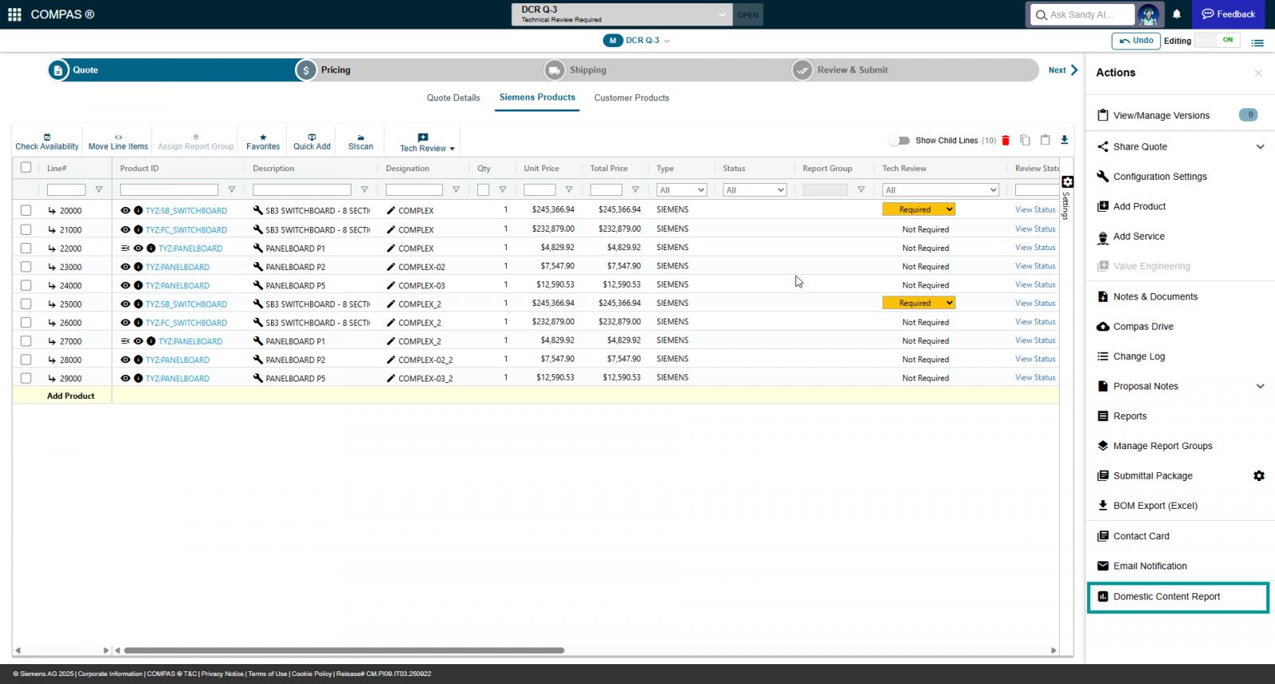Screen dimensions: 1275x684
Task: Click the paste clipboard icon in grid toolbar
Action: tap(1045, 139)
